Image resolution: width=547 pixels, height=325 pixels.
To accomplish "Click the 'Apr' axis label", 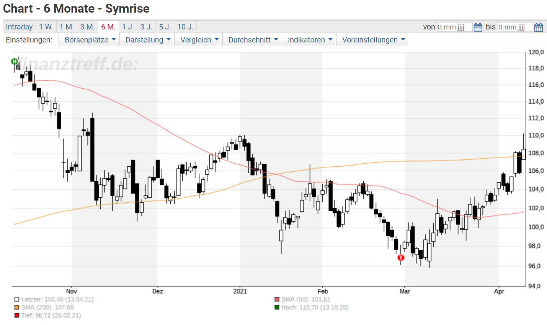I will coord(499,291).
